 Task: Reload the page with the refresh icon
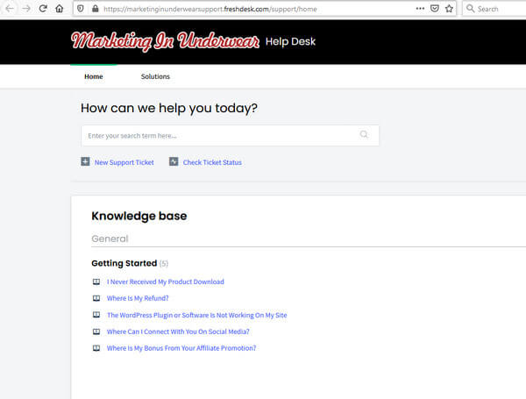pos(43,9)
